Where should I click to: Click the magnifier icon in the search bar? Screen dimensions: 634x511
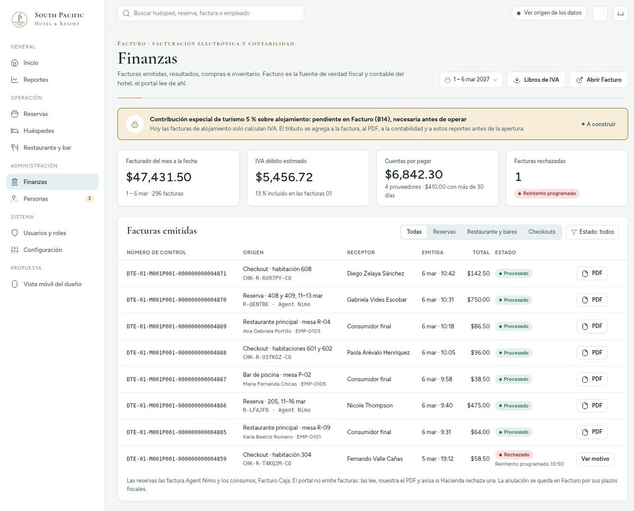tap(126, 13)
